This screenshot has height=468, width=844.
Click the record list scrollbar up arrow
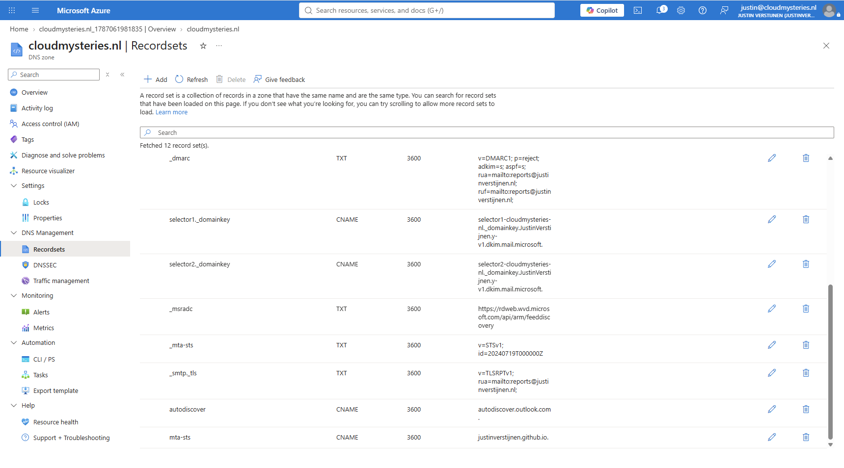pyautogui.click(x=830, y=158)
